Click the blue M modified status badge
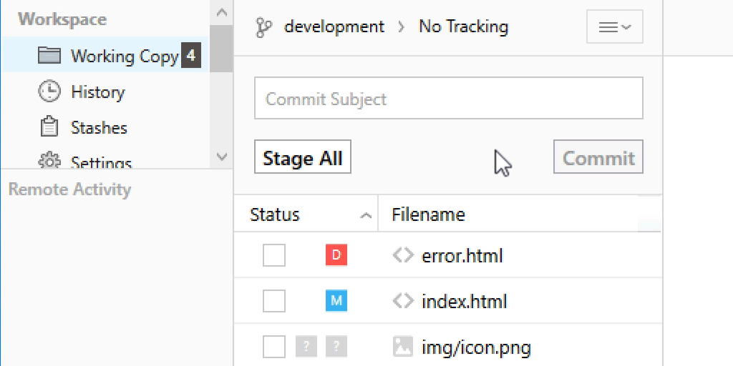Image resolution: width=733 pixels, height=366 pixels. pos(336,301)
